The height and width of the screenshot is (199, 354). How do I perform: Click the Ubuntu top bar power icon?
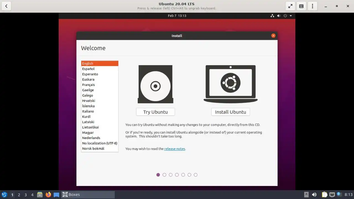pos(285,16)
